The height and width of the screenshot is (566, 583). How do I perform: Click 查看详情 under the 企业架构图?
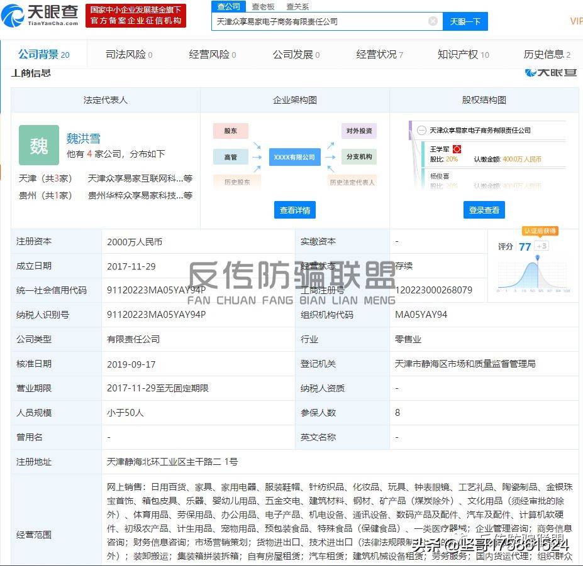[294, 210]
